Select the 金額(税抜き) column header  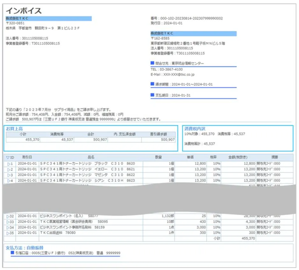[x=238, y=157]
